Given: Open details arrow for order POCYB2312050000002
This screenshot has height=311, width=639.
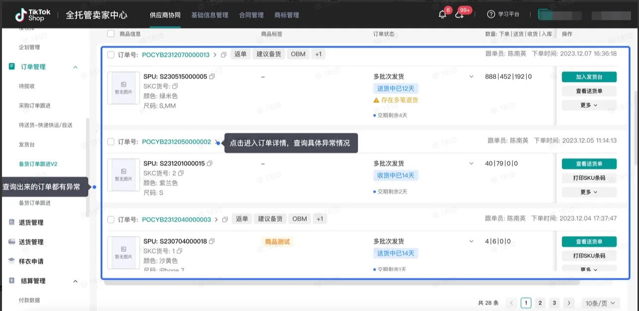Looking at the screenshot, I should (216, 142).
